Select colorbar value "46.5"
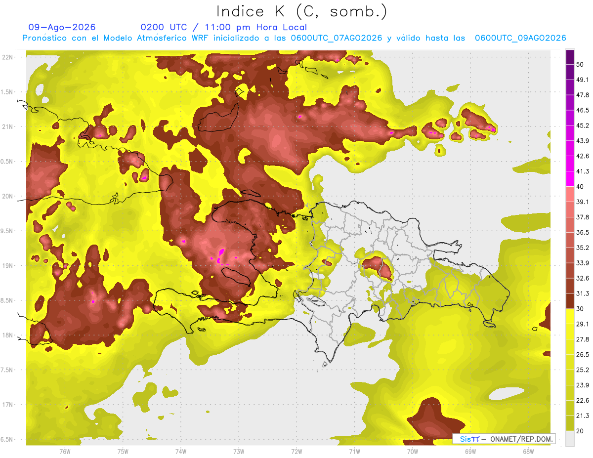593x458 pixels. (583, 110)
